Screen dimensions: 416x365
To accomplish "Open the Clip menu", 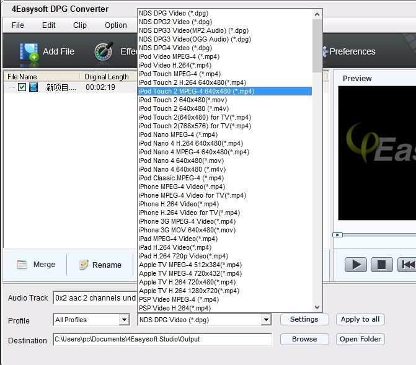I will [80, 25].
